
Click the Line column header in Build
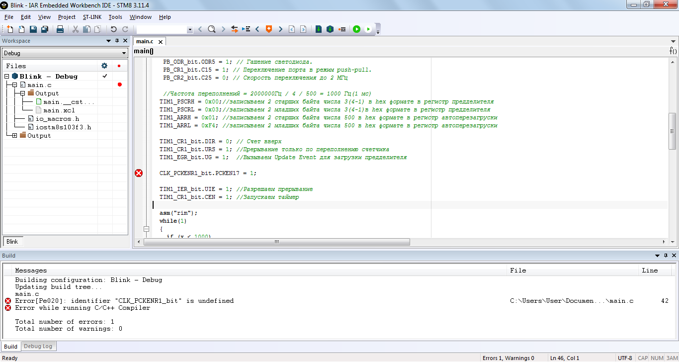[650, 271]
